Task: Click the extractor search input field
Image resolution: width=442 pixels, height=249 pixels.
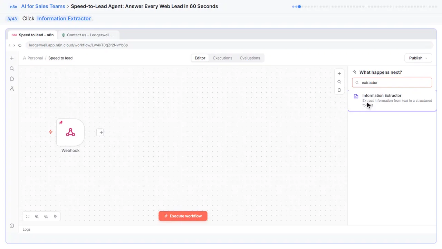Action: click(x=392, y=83)
